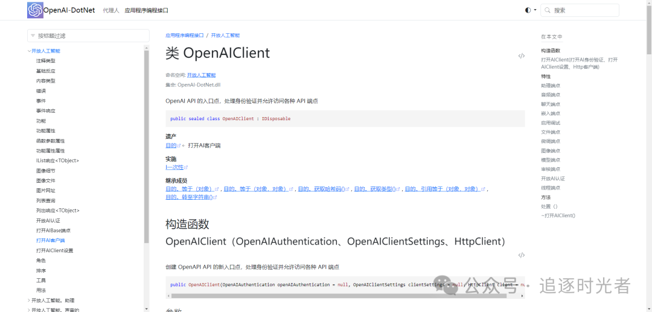Open the I一次性 implements link
652x312 pixels.
click(174, 167)
